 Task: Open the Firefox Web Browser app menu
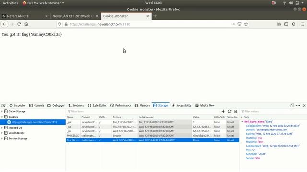44,3
